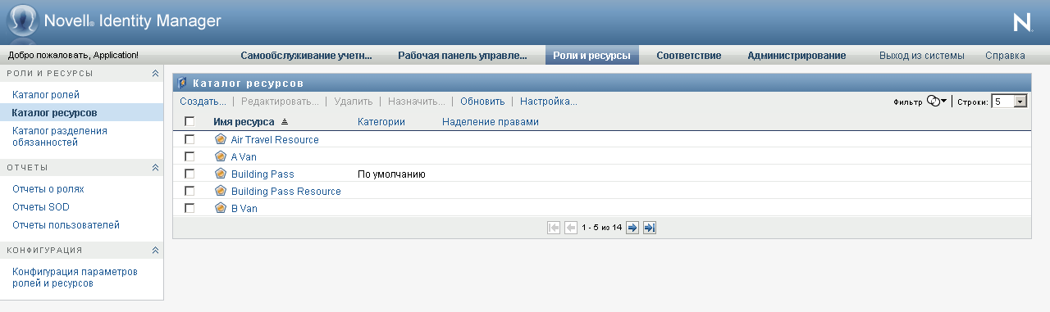Collapse the РОЛИ И РЕСУРСЫ section
The image size is (1050, 312).
point(155,74)
